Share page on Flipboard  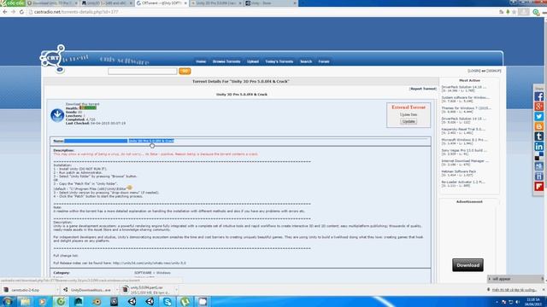tap(539, 186)
